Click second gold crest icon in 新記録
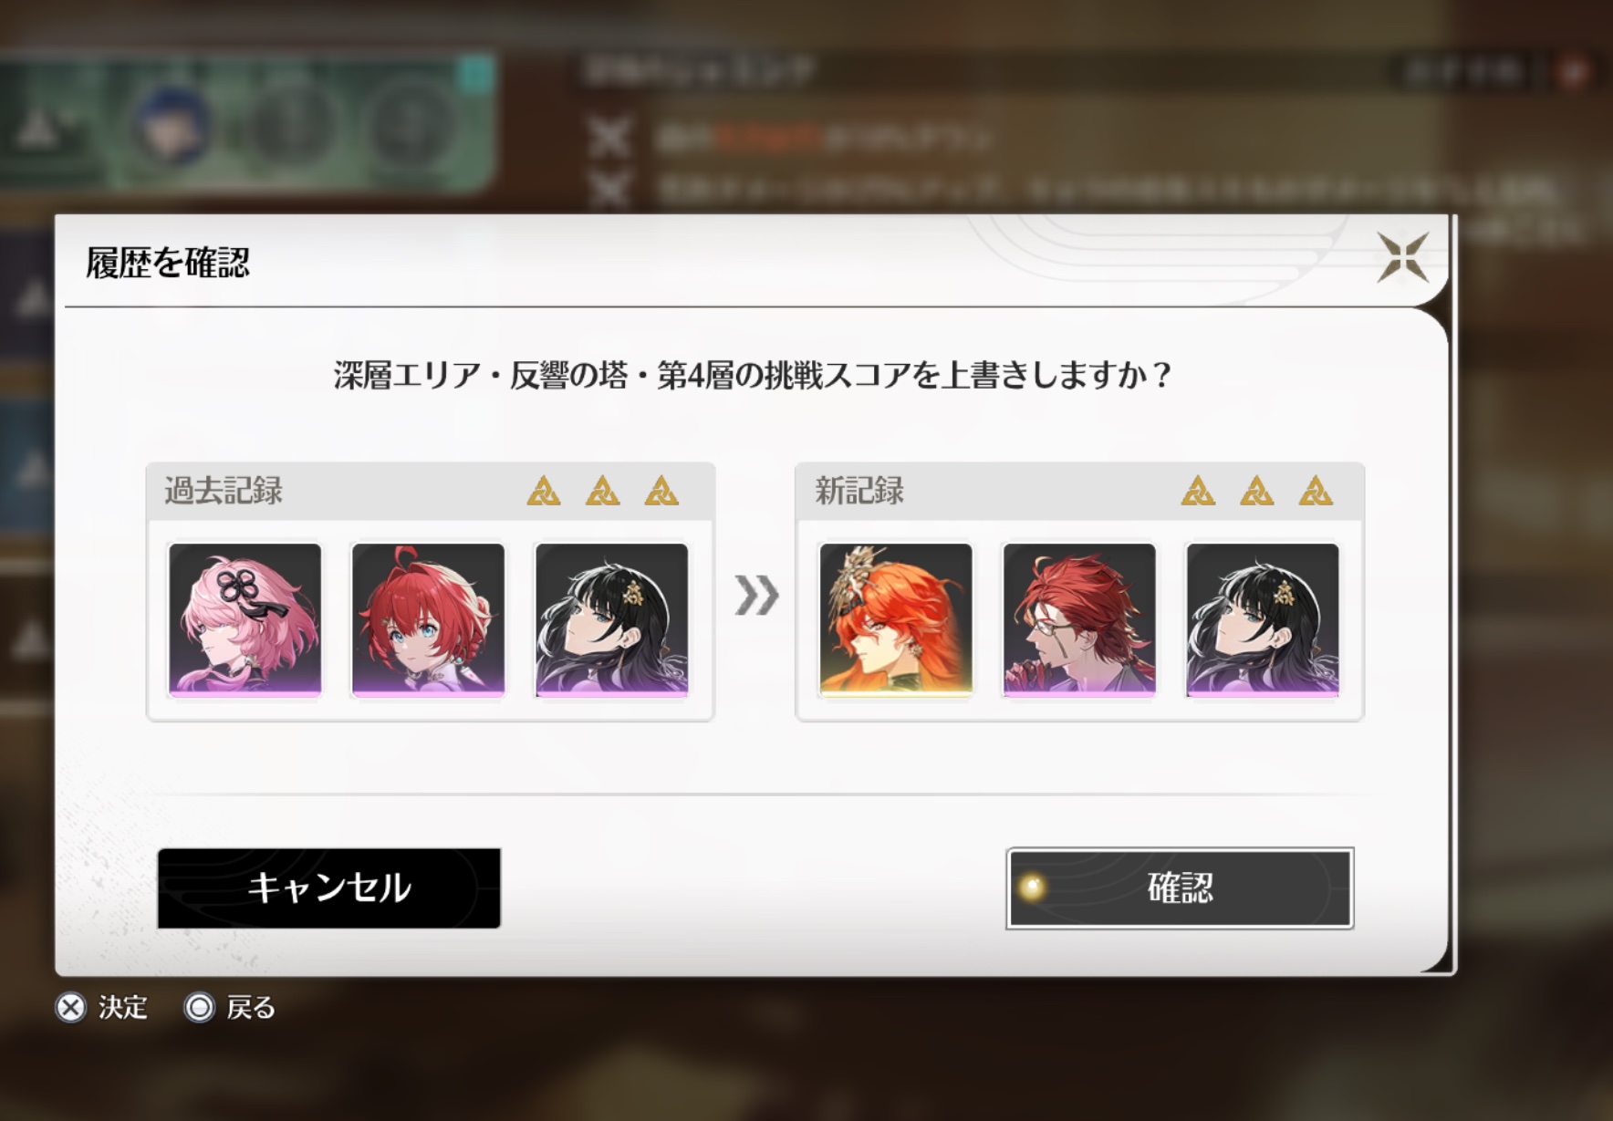This screenshot has height=1121, width=1613. click(x=1257, y=491)
